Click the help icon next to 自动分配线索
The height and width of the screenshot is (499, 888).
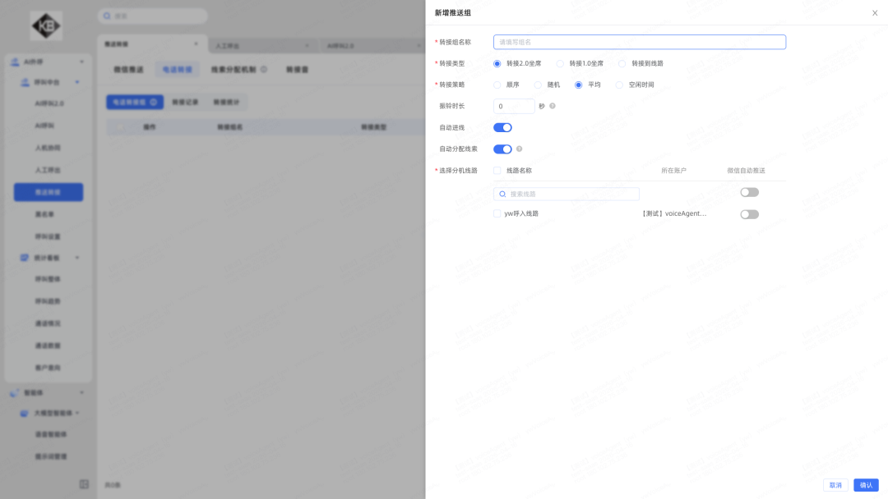(x=519, y=149)
